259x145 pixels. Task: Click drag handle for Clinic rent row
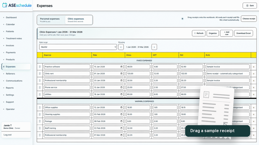pyautogui.click(x=40, y=74)
